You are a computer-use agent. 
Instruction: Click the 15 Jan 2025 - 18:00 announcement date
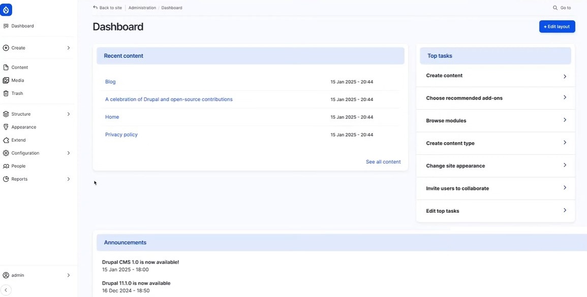(x=126, y=269)
